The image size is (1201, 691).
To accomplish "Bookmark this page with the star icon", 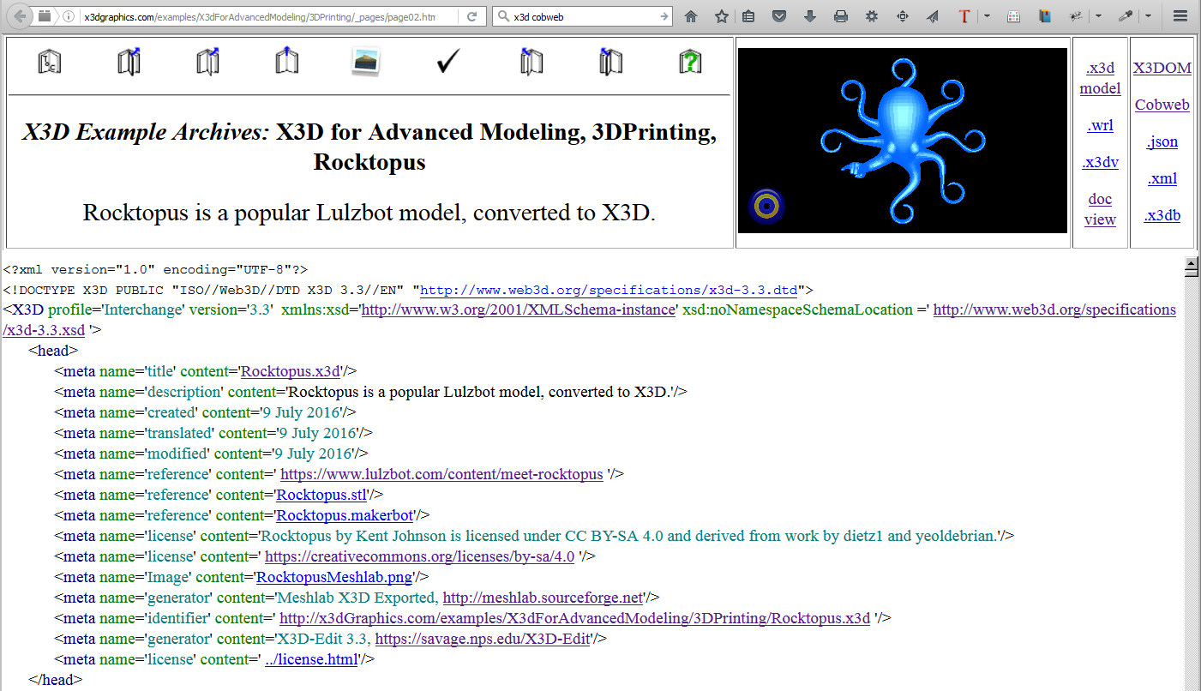I will (x=722, y=16).
